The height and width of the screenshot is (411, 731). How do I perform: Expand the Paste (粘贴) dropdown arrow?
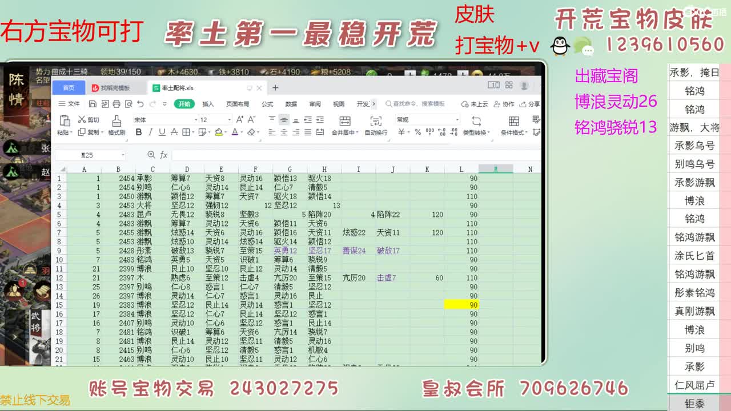coord(72,132)
